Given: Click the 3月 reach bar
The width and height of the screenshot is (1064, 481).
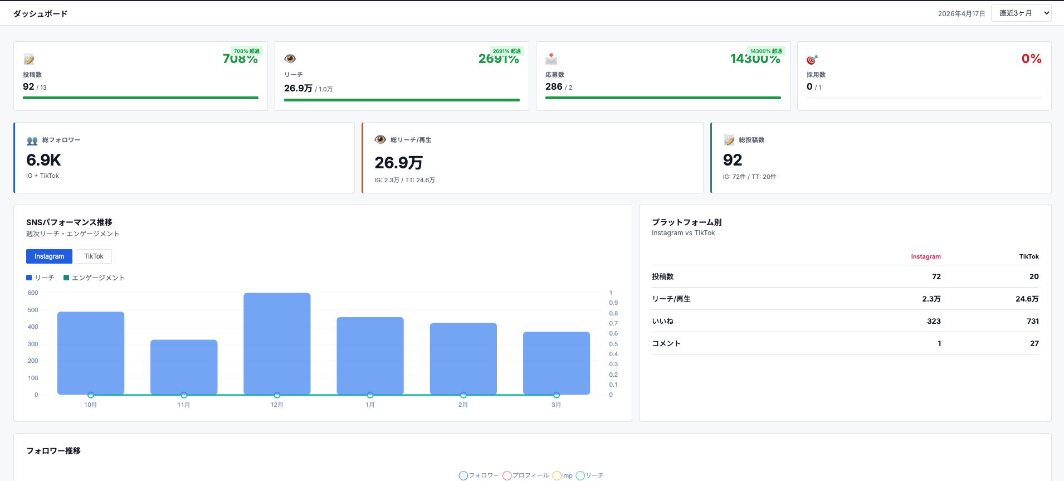Looking at the screenshot, I should (557, 363).
